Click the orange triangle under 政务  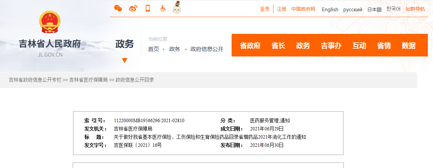pyautogui.click(x=125, y=61)
